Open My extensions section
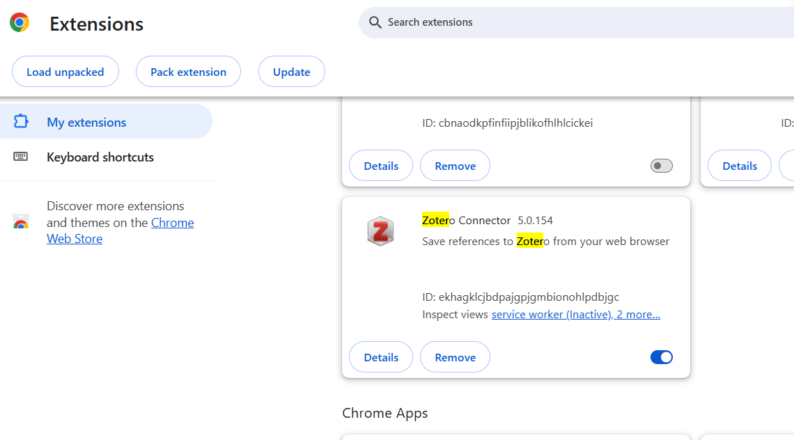Screen dimensions: 794x440 (106, 122)
